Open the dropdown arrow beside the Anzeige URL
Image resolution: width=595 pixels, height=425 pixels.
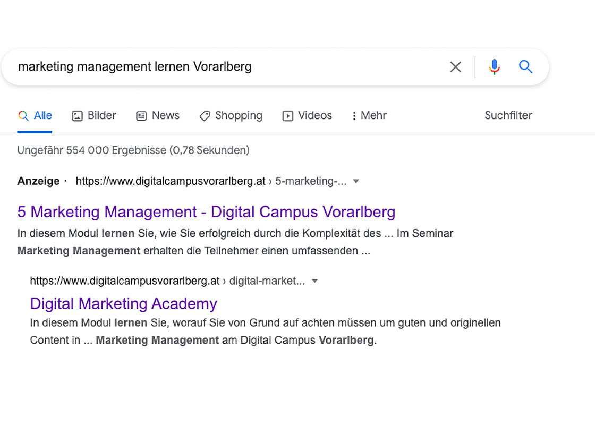point(355,181)
